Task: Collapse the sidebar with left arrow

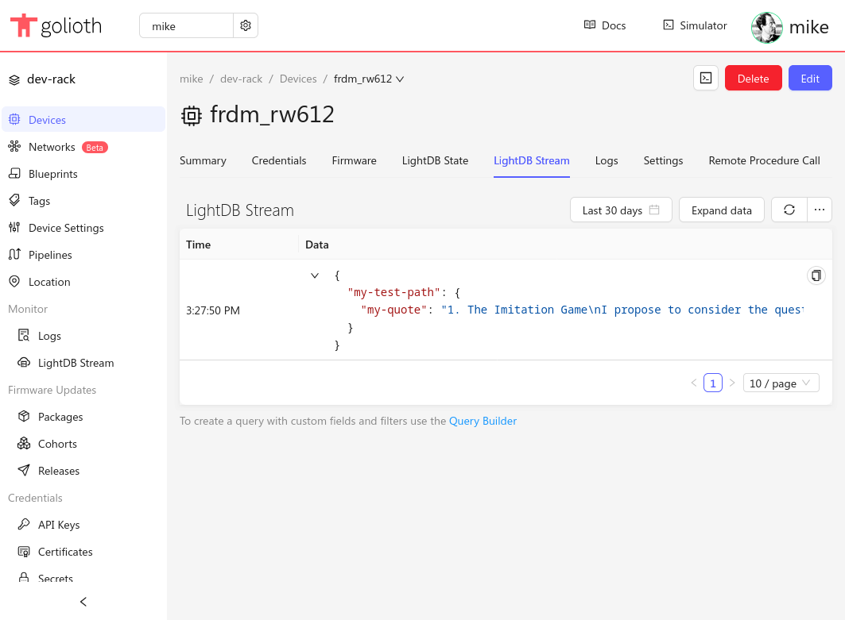Action: point(83,602)
